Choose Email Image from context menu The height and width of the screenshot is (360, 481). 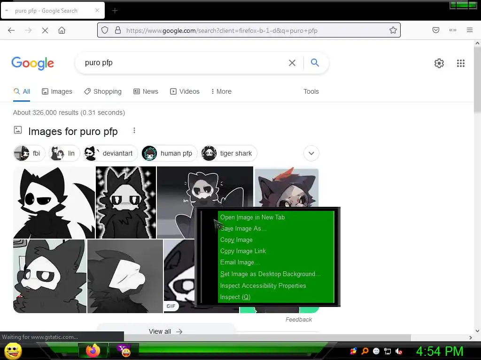pos(276,262)
